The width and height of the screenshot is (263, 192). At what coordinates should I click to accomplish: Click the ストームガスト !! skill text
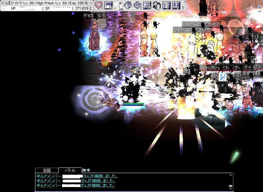click(249, 38)
